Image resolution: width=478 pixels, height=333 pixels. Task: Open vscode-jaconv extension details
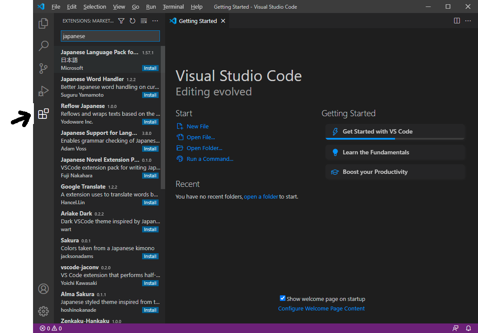tap(107, 274)
